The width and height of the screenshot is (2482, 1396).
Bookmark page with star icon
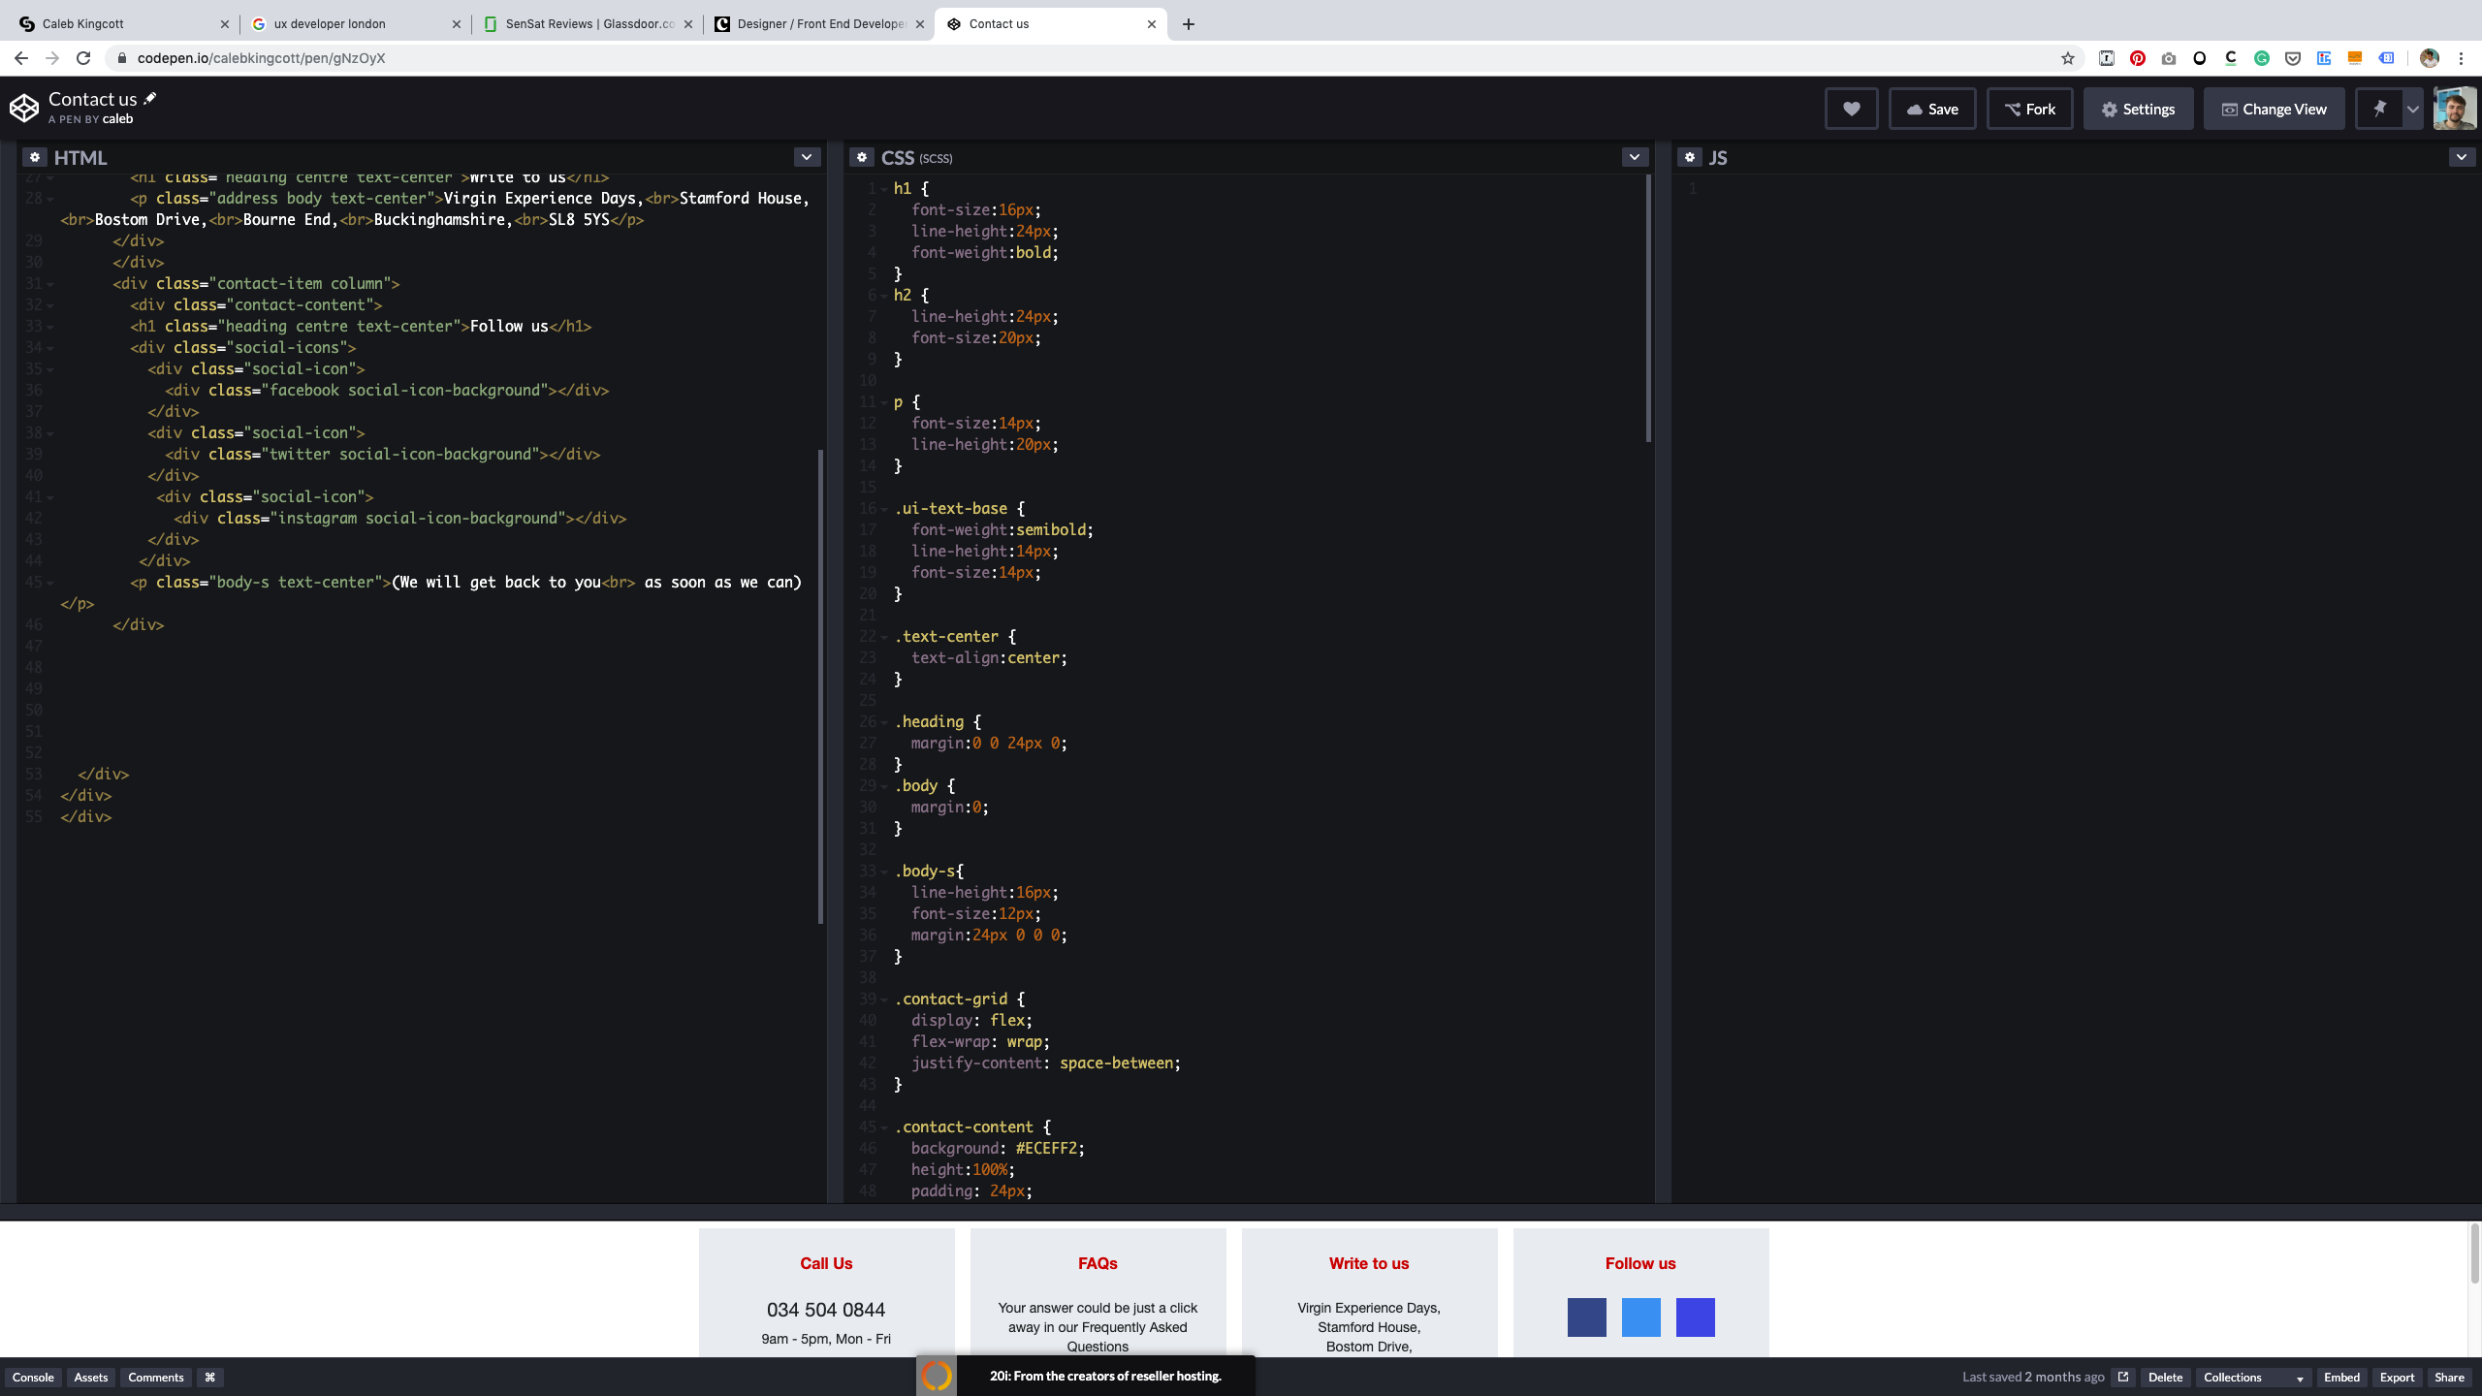(2068, 58)
